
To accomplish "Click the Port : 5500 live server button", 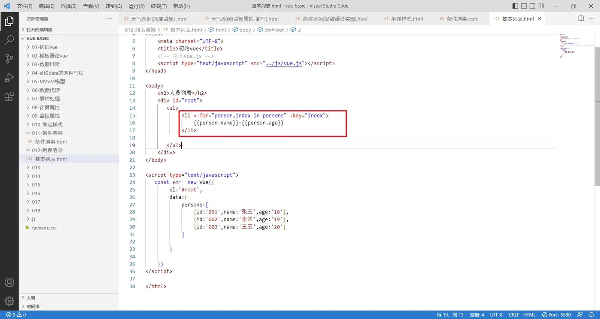I will [556, 315].
